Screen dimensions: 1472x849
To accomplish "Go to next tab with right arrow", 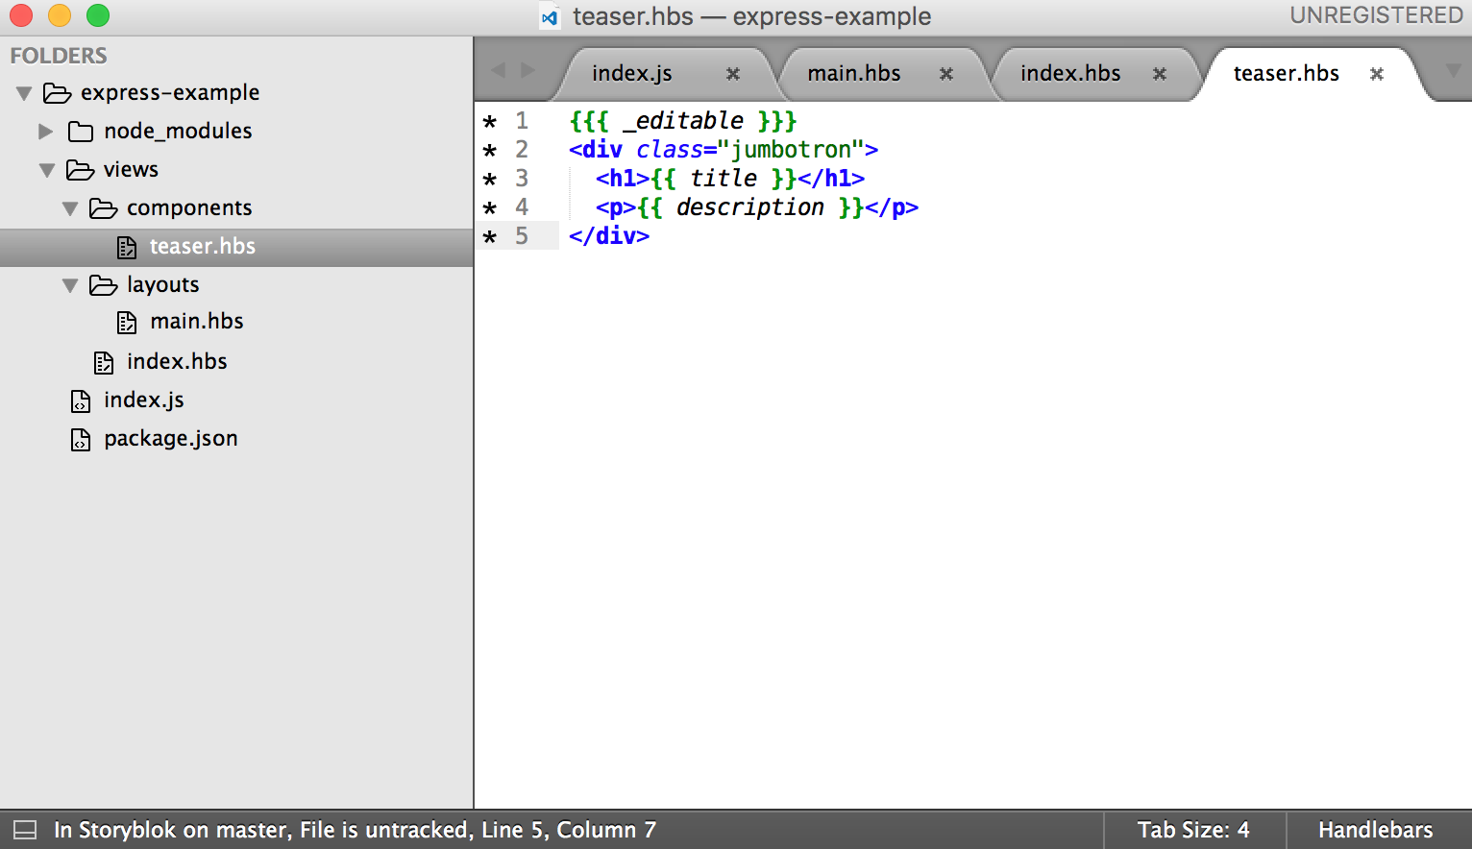I will click(x=527, y=70).
